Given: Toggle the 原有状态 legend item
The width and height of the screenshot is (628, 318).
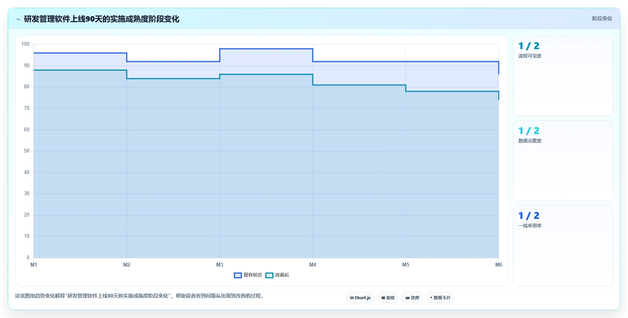Looking at the screenshot, I should click(248, 275).
